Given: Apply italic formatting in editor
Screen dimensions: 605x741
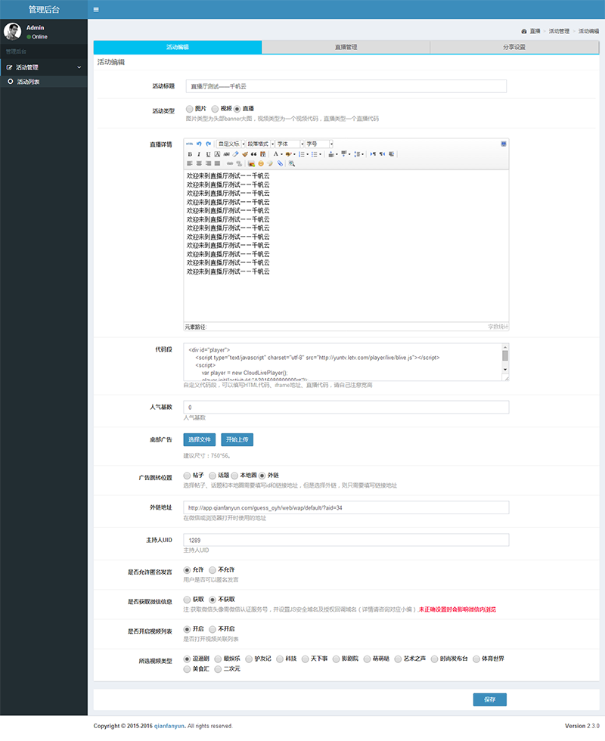Looking at the screenshot, I should (198, 154).
